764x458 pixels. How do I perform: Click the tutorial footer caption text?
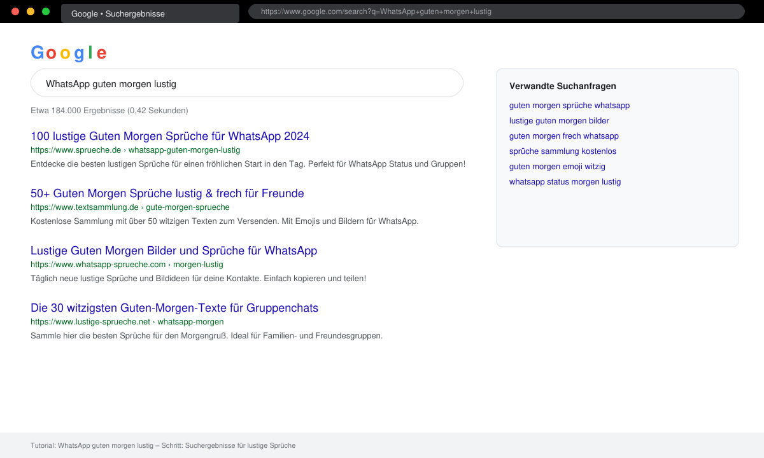coord(163,445)
